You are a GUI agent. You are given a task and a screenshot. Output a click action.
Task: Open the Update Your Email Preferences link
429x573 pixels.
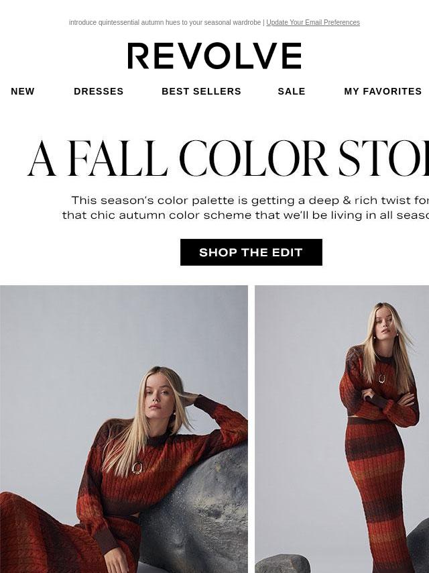pyautogui.click(x=313, y=22)
